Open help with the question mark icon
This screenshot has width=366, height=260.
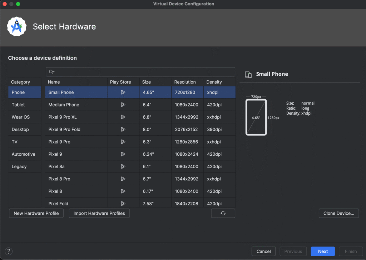pos(9,251)
